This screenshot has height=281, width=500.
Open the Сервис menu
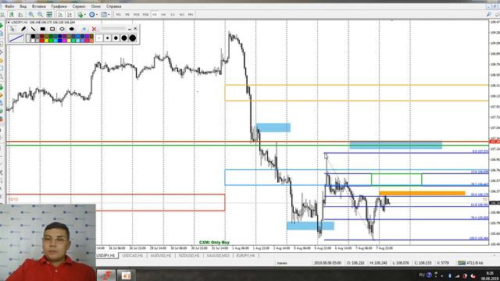point(79,6)
